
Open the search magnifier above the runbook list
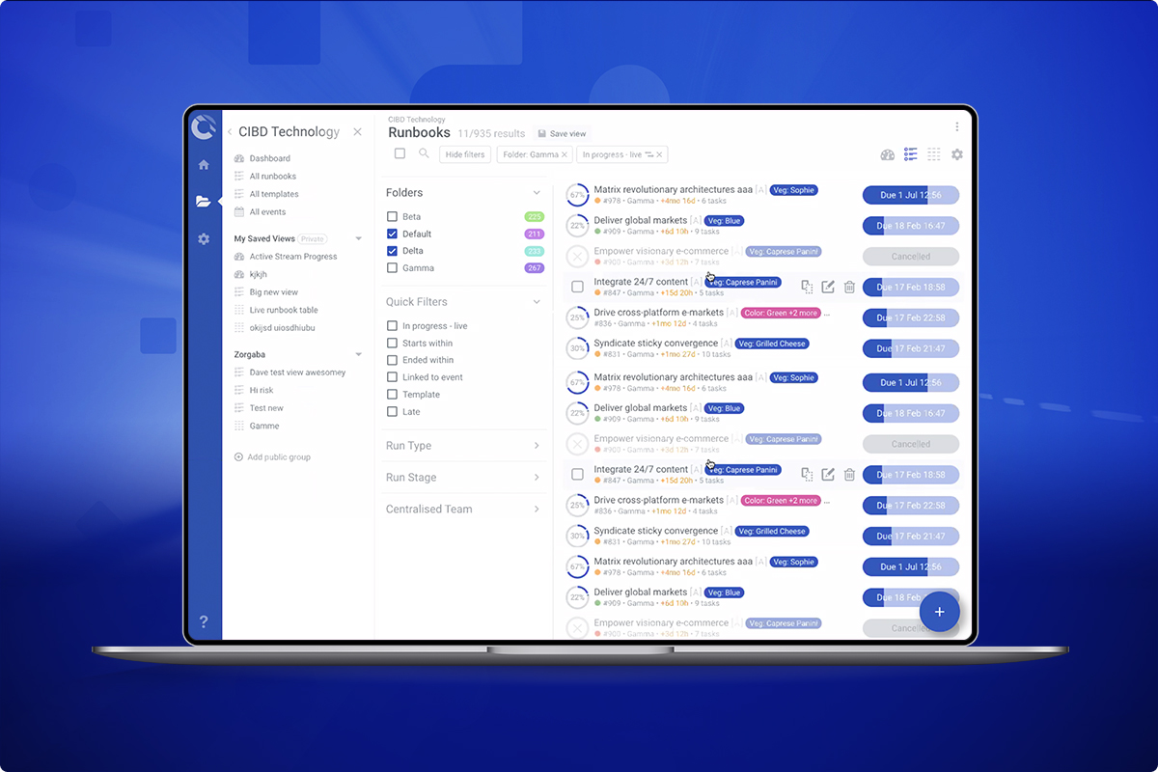tap(423, 153)
